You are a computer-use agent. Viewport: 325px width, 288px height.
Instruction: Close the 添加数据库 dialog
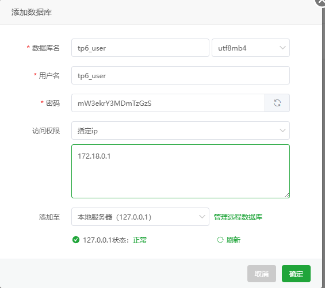[320, 2]
